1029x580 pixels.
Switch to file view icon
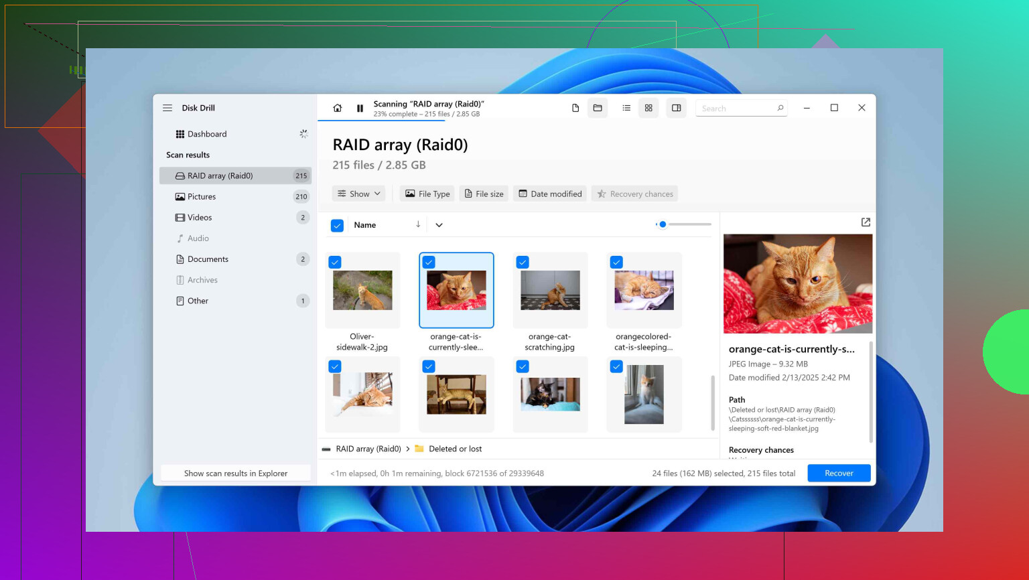575,108
